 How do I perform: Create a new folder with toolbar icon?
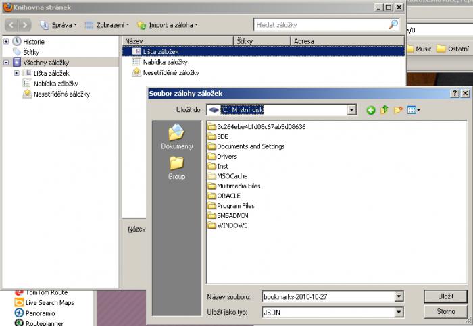(399, 110)
